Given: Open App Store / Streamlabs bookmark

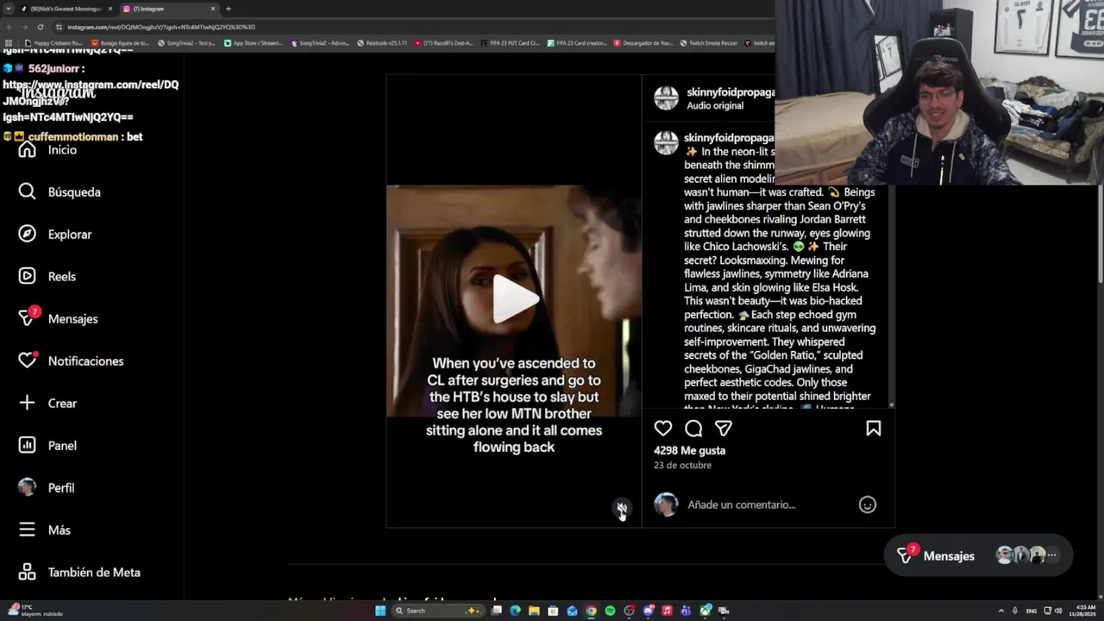Looking at the screenshot, I should coord(253,43).
